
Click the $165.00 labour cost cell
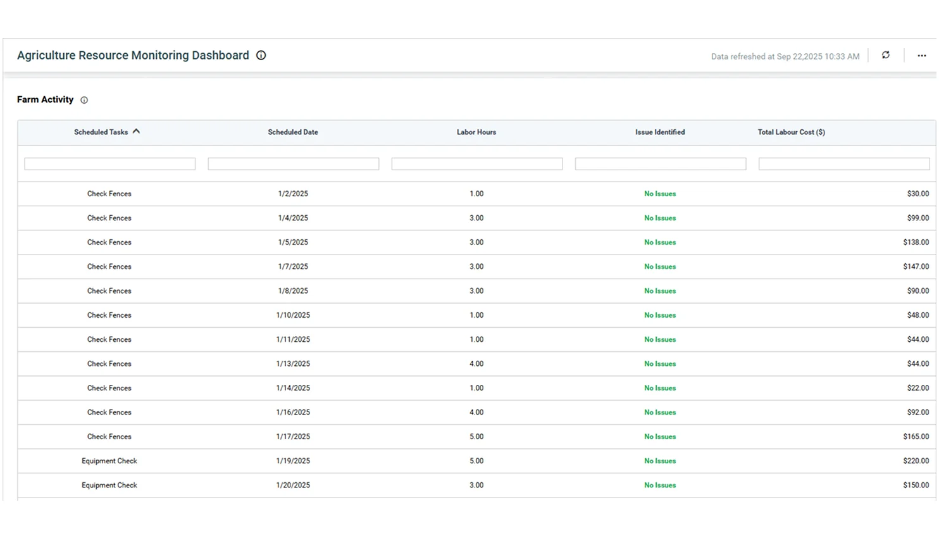point(916,437)
